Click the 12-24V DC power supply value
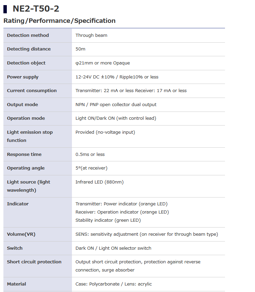 click(x=117, y=77)
